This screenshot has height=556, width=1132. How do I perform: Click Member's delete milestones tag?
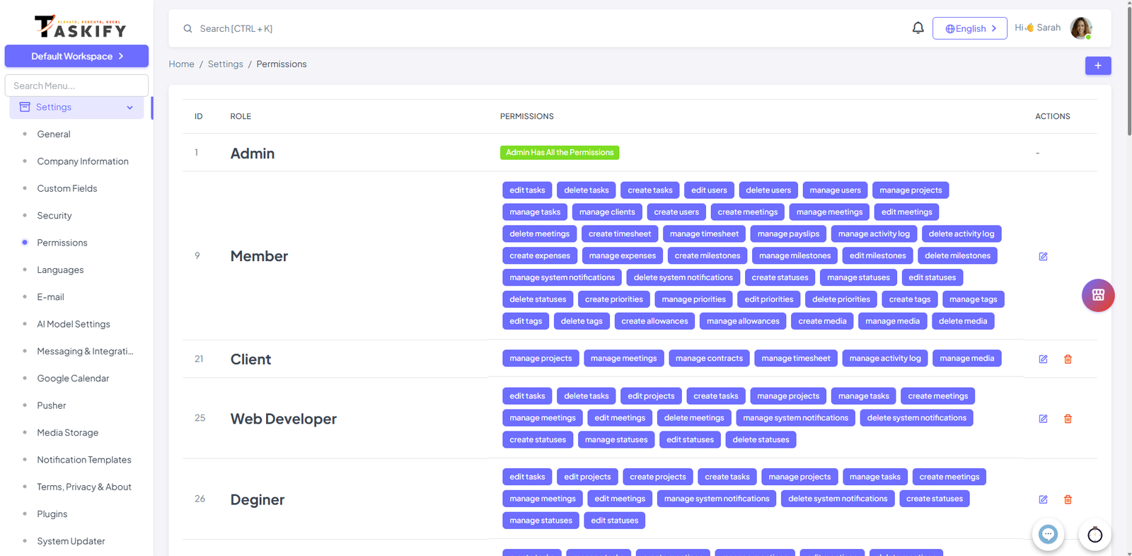click(957, 256)
